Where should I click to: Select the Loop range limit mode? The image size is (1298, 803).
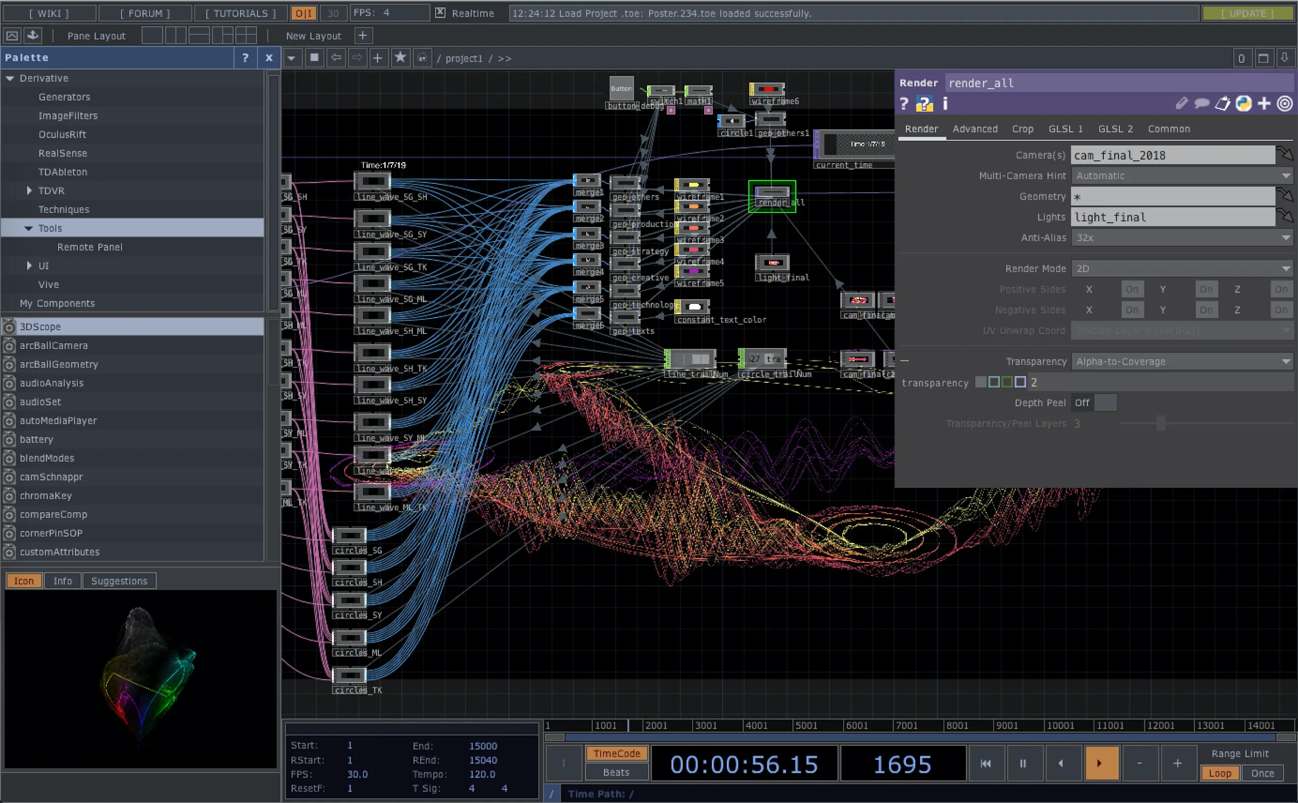[1220, 773]
